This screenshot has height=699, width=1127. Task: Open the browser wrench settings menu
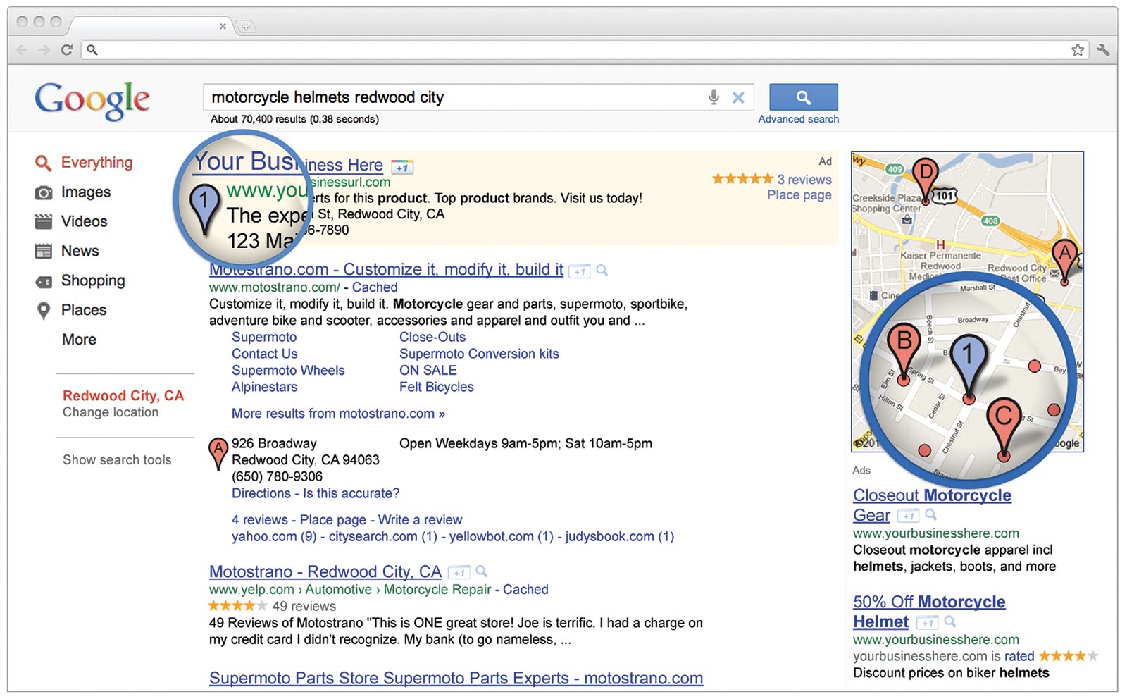tap(1103, 49)
